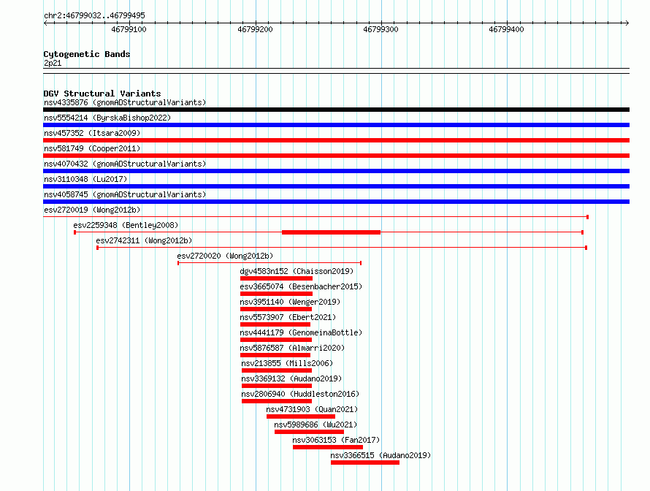Open nsv4058745 gnomADStructuralVariants label
Viewport: 650px width, 491px height.
[125, 194]
